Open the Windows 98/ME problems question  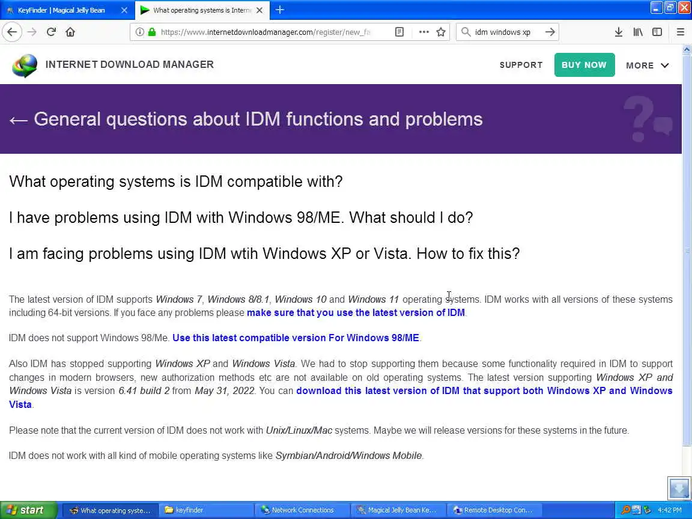click(241, 217)
